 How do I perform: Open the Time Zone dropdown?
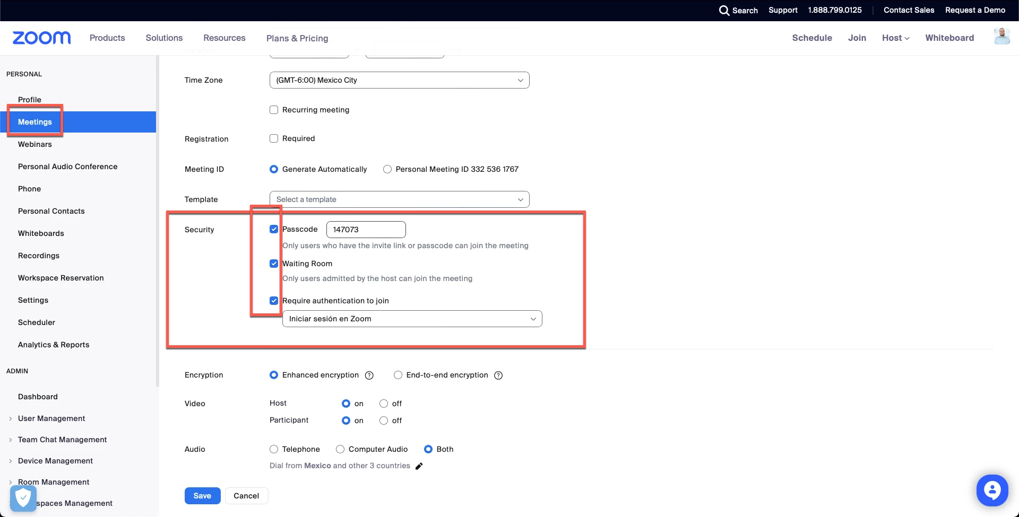400,80
